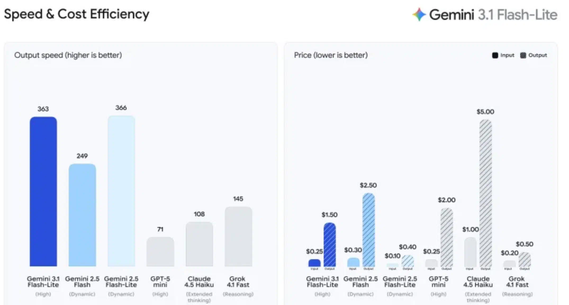Select the $2.50 Gemini 2.5 Flash output price bar
Screen dimensions: 569x305
(369, 230)
